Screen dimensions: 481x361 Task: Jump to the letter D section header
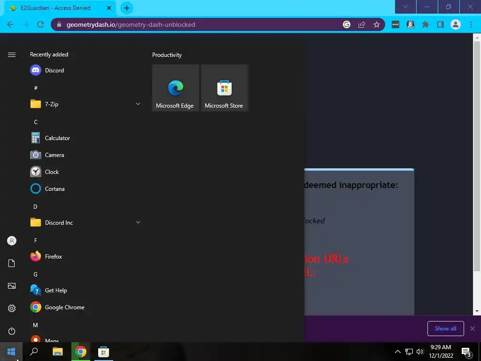click(x=35, y=207)
